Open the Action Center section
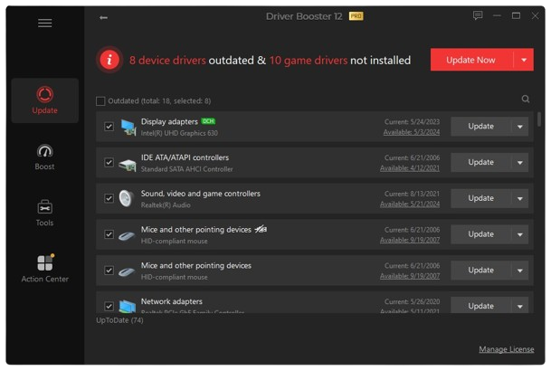Image resolution: width=551 pixels, height=371 pixels. tap(44, 269)
